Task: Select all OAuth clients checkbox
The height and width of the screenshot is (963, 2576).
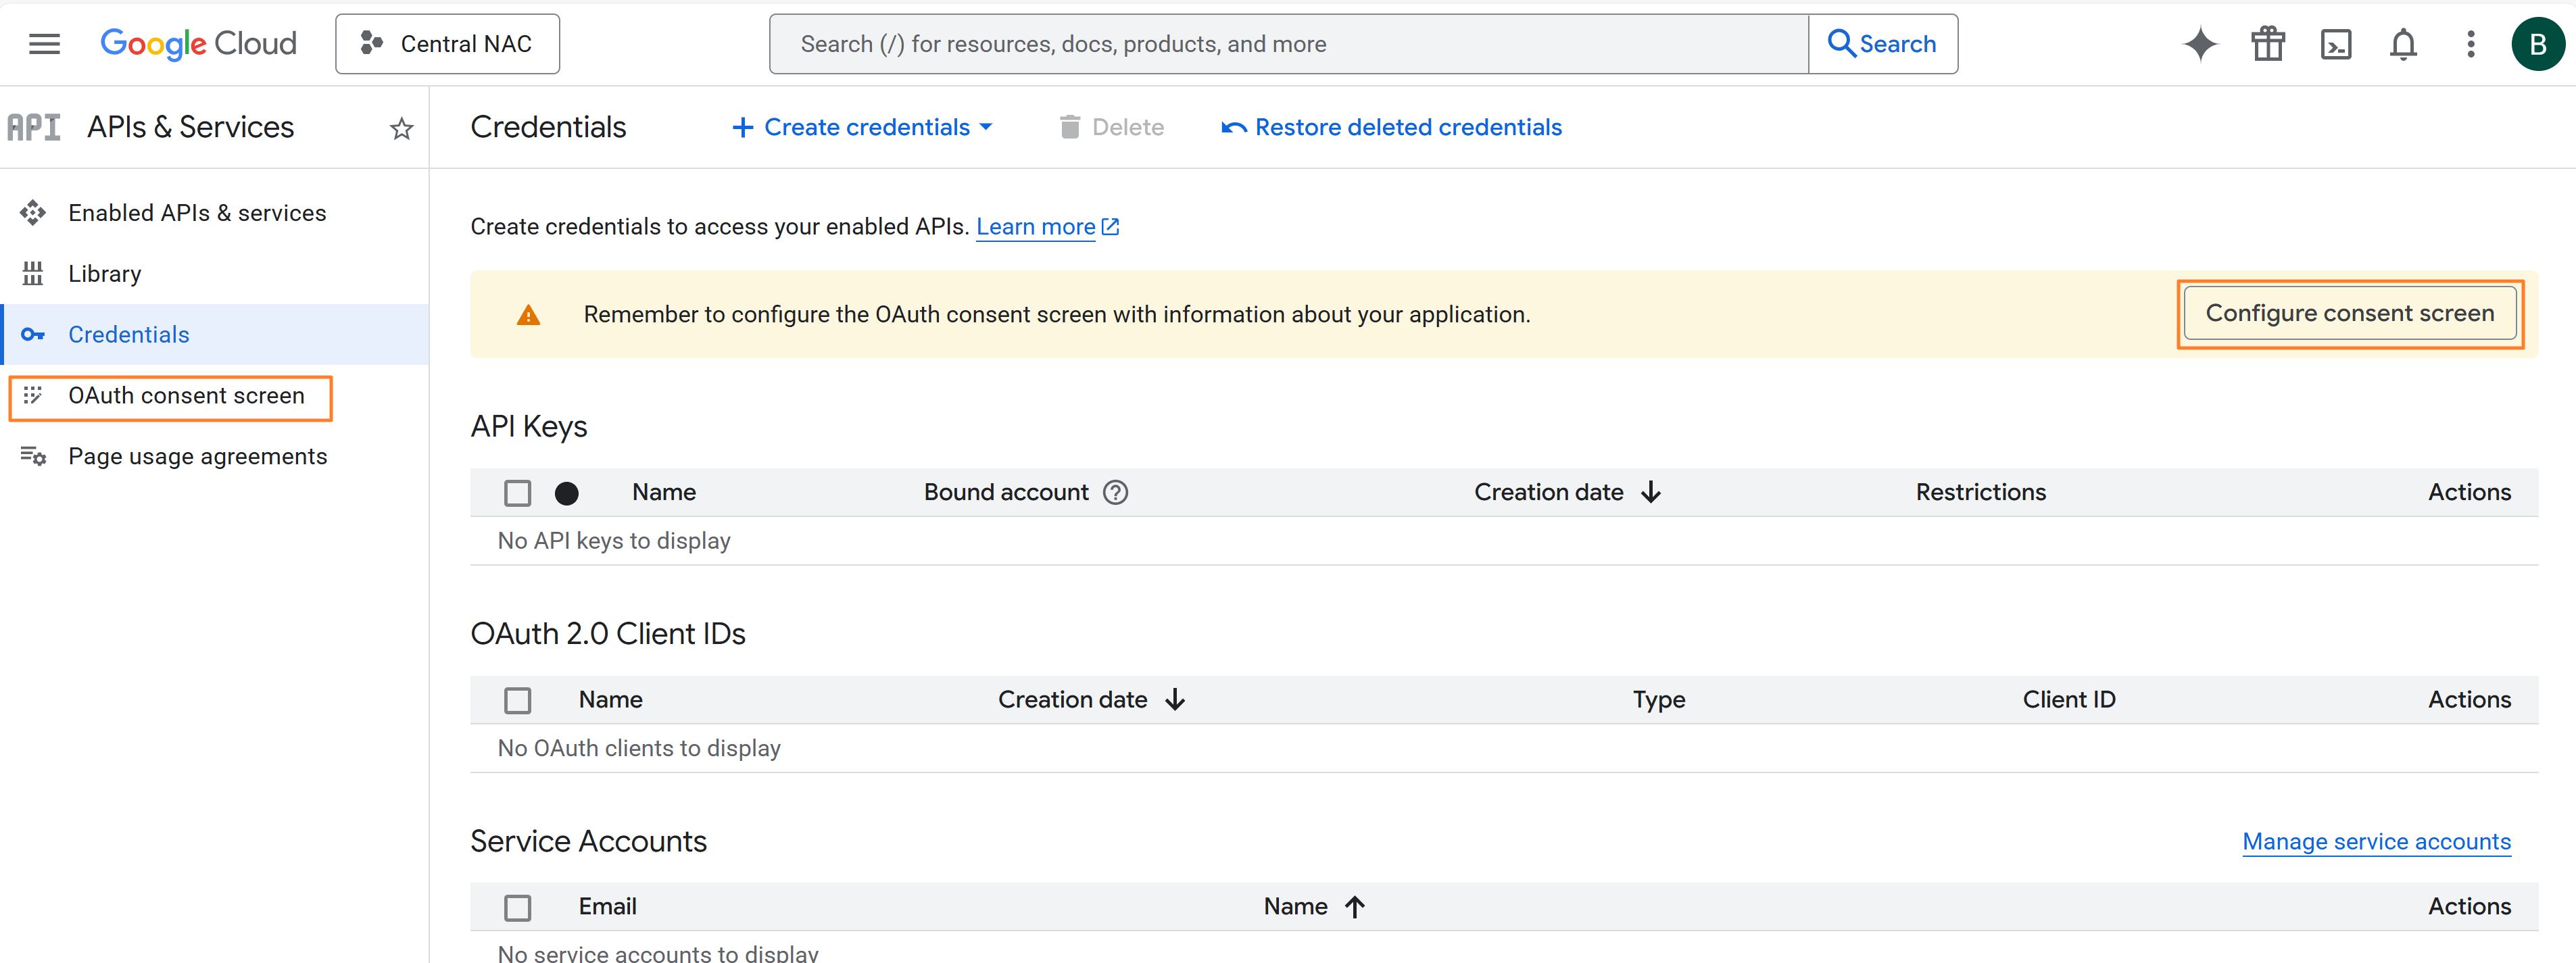Action: [517, 700]
